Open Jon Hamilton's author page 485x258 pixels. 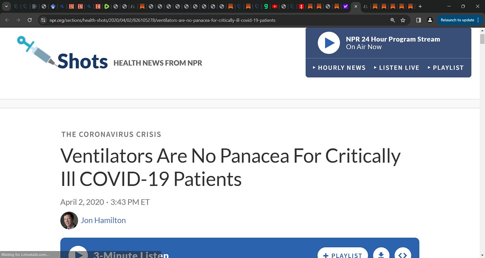tap(103, 220)
